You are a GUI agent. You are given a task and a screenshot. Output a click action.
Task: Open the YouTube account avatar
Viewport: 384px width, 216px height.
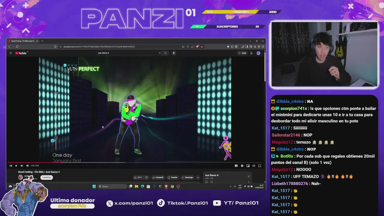click(x=258, y=53)
